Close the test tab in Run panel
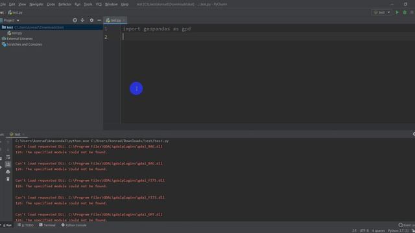The width and height of the screenshot is (415, 233). [23, 135]
